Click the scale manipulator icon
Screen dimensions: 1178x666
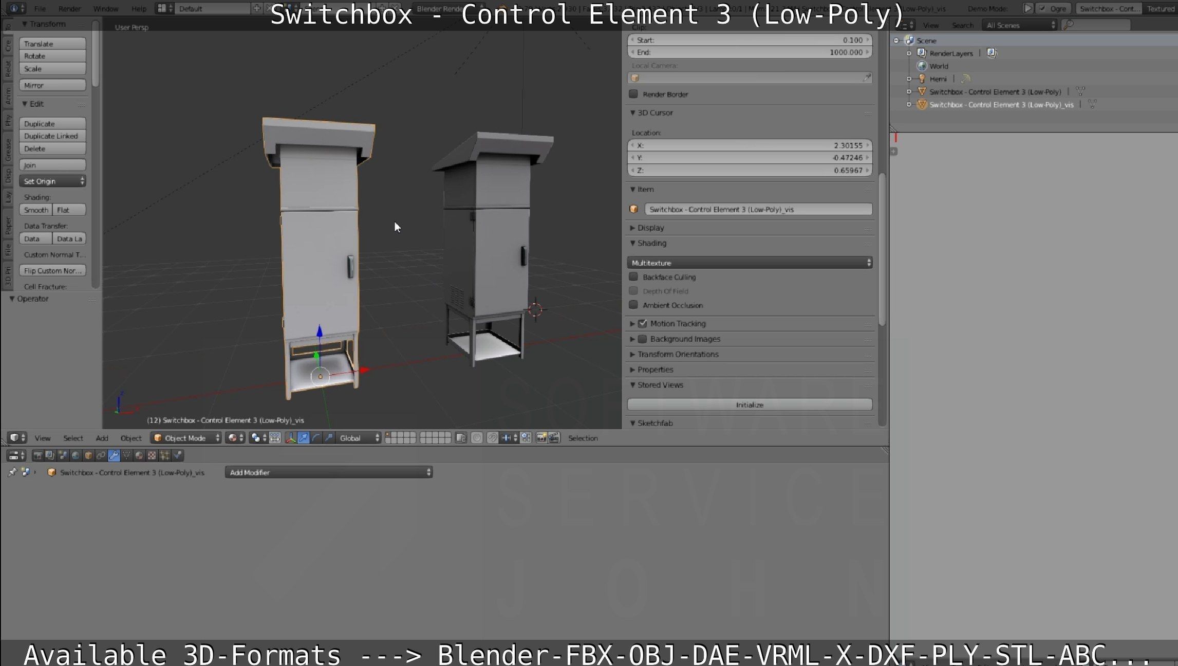point(329,438)
